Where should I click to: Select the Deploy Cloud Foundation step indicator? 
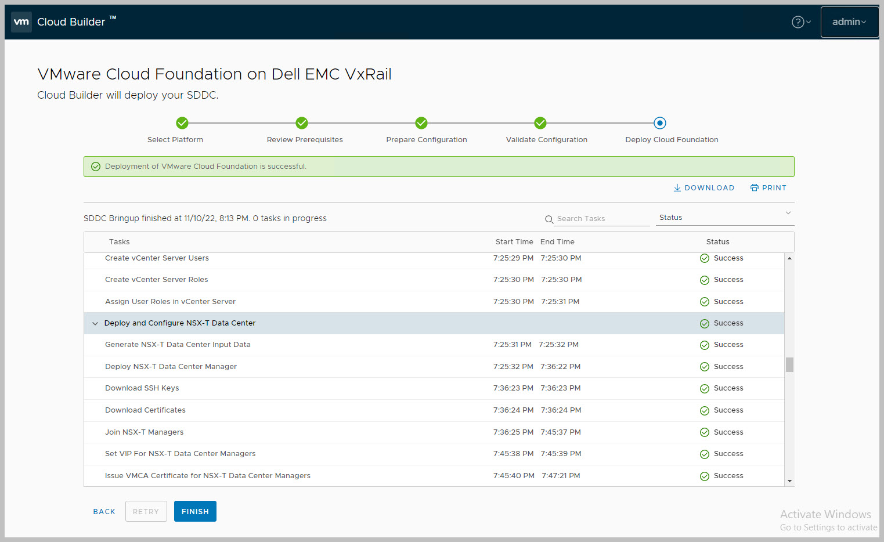pyautogui.click(x=660, y=123)
